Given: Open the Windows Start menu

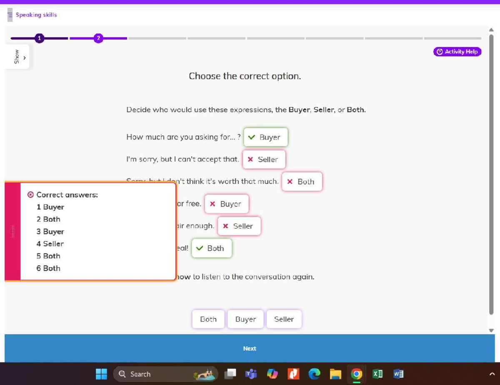Looking at the screenshot, I should click(x=101, y=374).
